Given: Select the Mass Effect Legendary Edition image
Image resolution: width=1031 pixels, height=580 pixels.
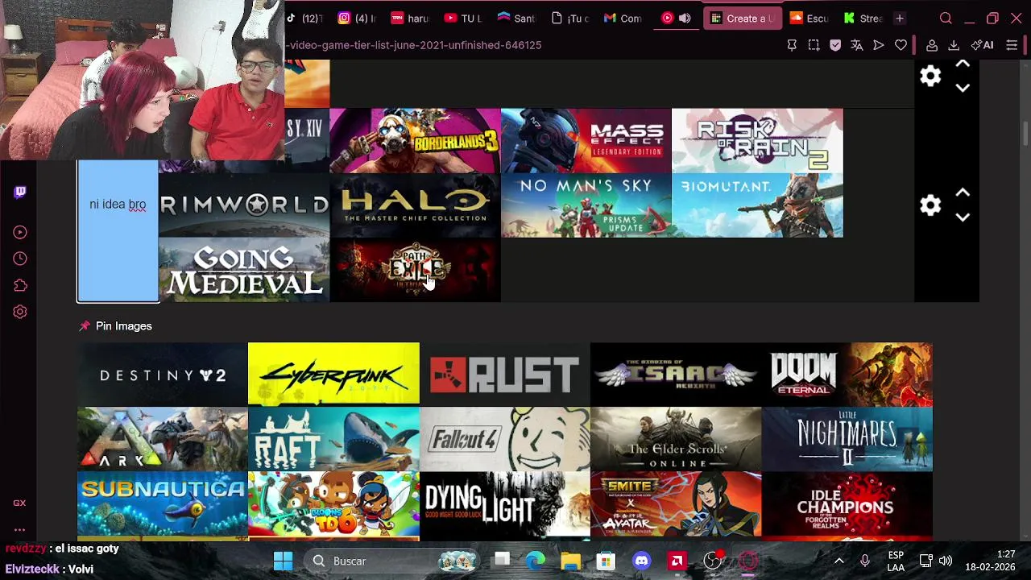Looking at the screenshot, I should tap(586, 140).
